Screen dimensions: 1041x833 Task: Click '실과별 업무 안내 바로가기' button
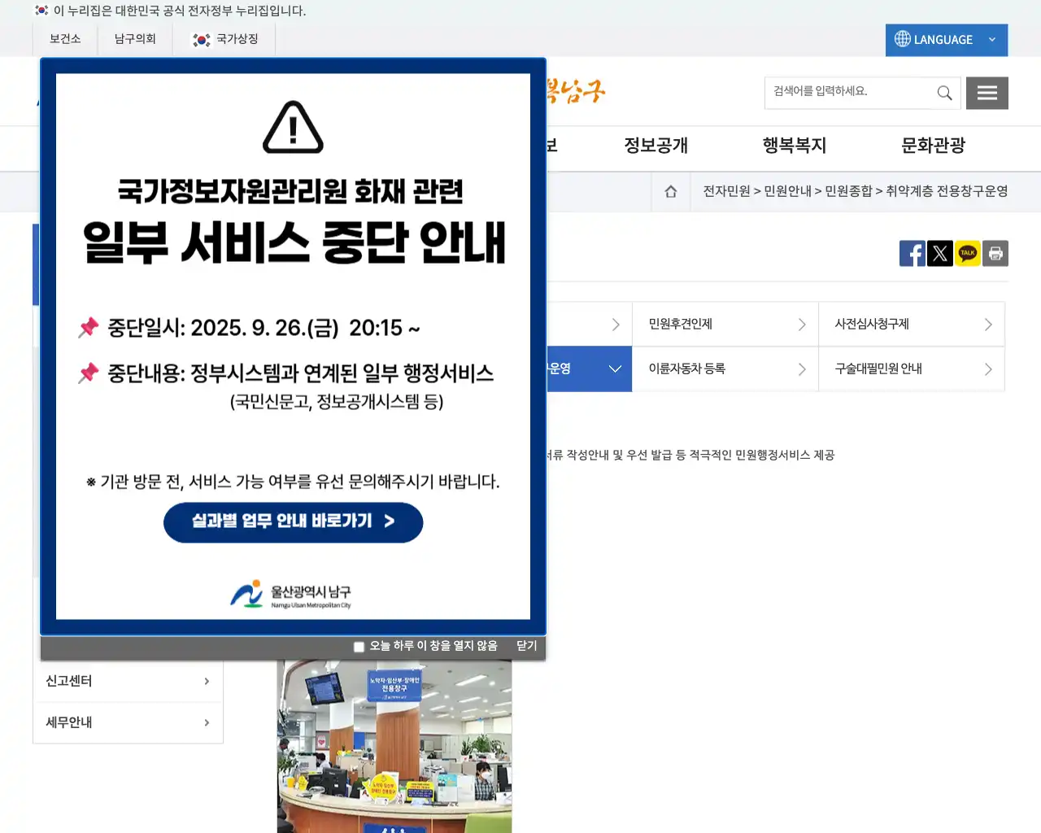(294, 522)
